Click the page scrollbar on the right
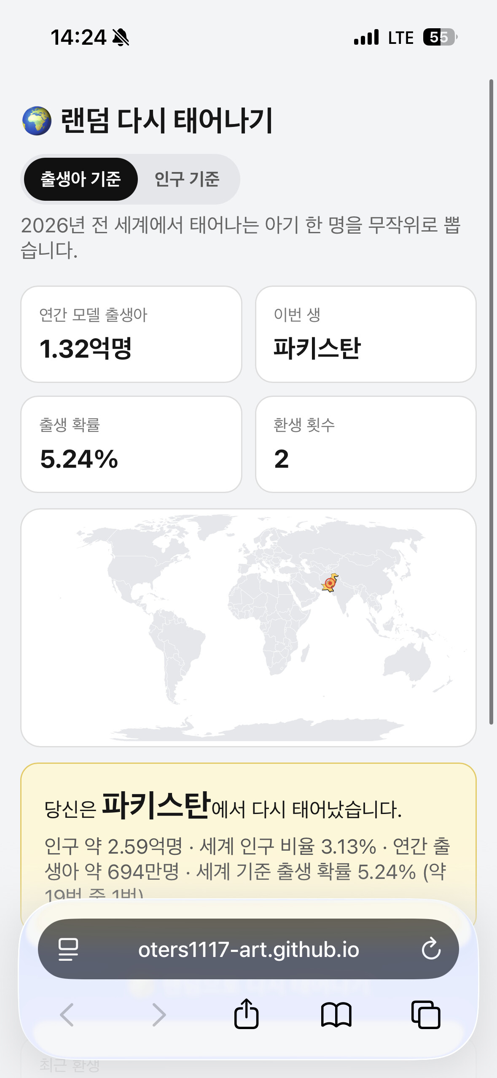 coord(491,402)
